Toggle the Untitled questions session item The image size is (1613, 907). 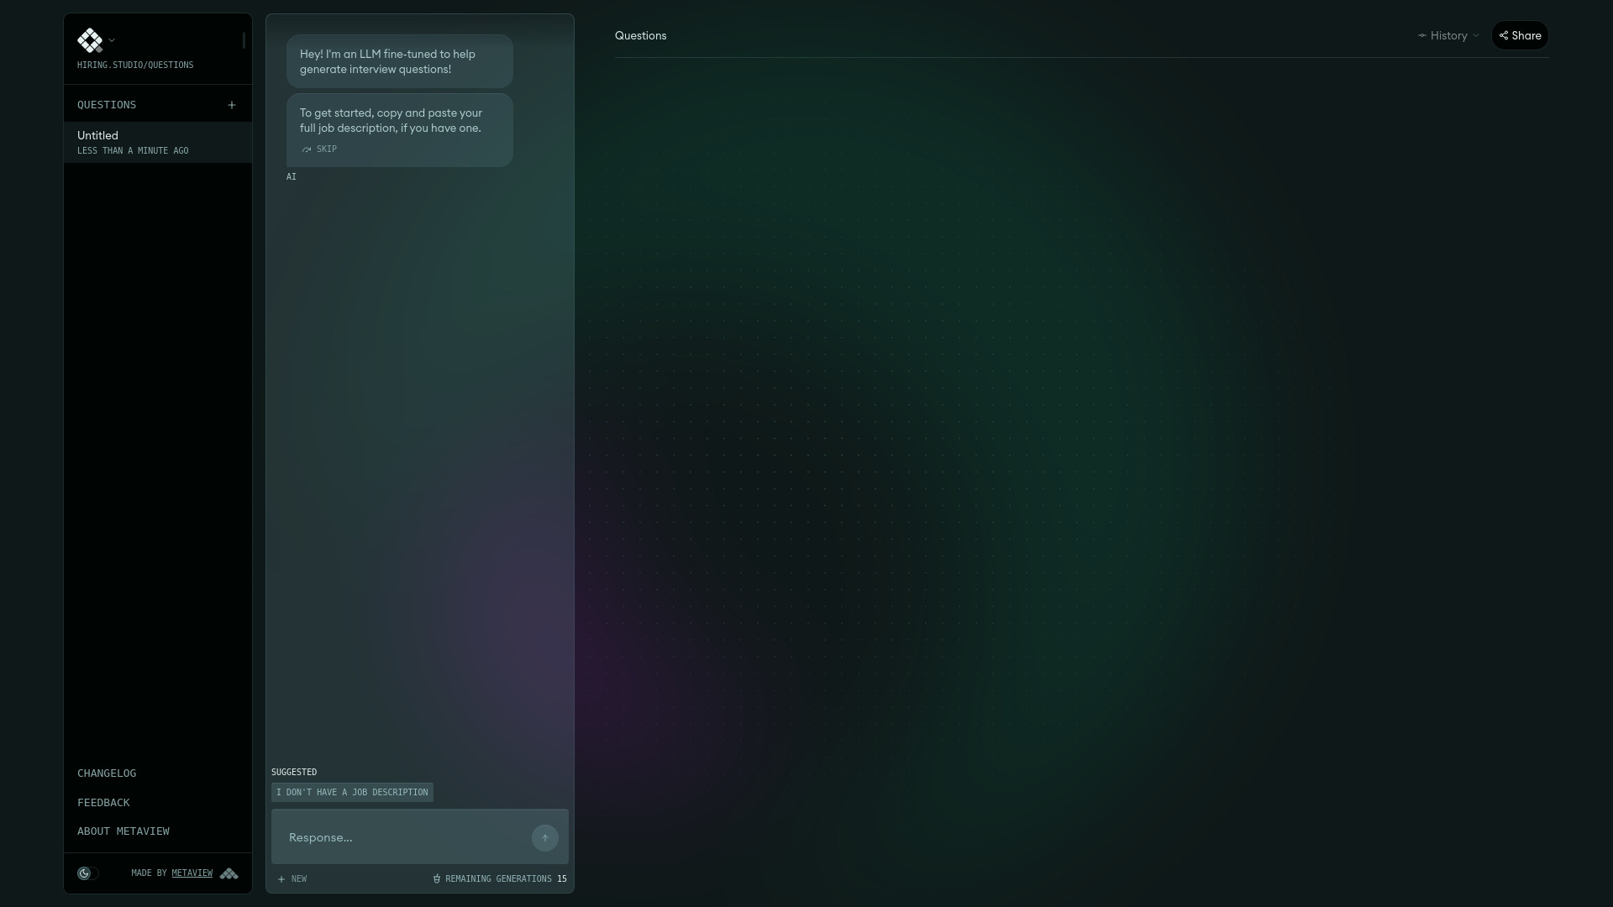pyautogui.click(x=159, y=142)
